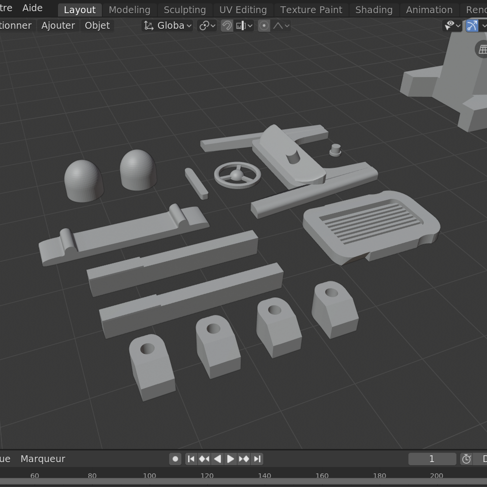Switch to the Layout workspace tab
Image resolution: width=487 pixels, height=487 pixels.
(x=80, y=10)
